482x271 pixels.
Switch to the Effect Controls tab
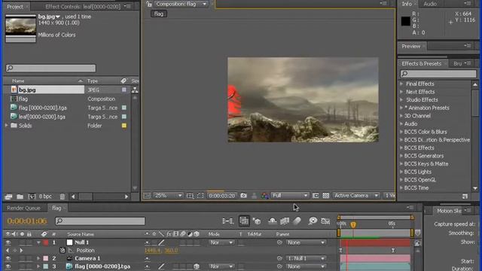[x=82, y=6]
